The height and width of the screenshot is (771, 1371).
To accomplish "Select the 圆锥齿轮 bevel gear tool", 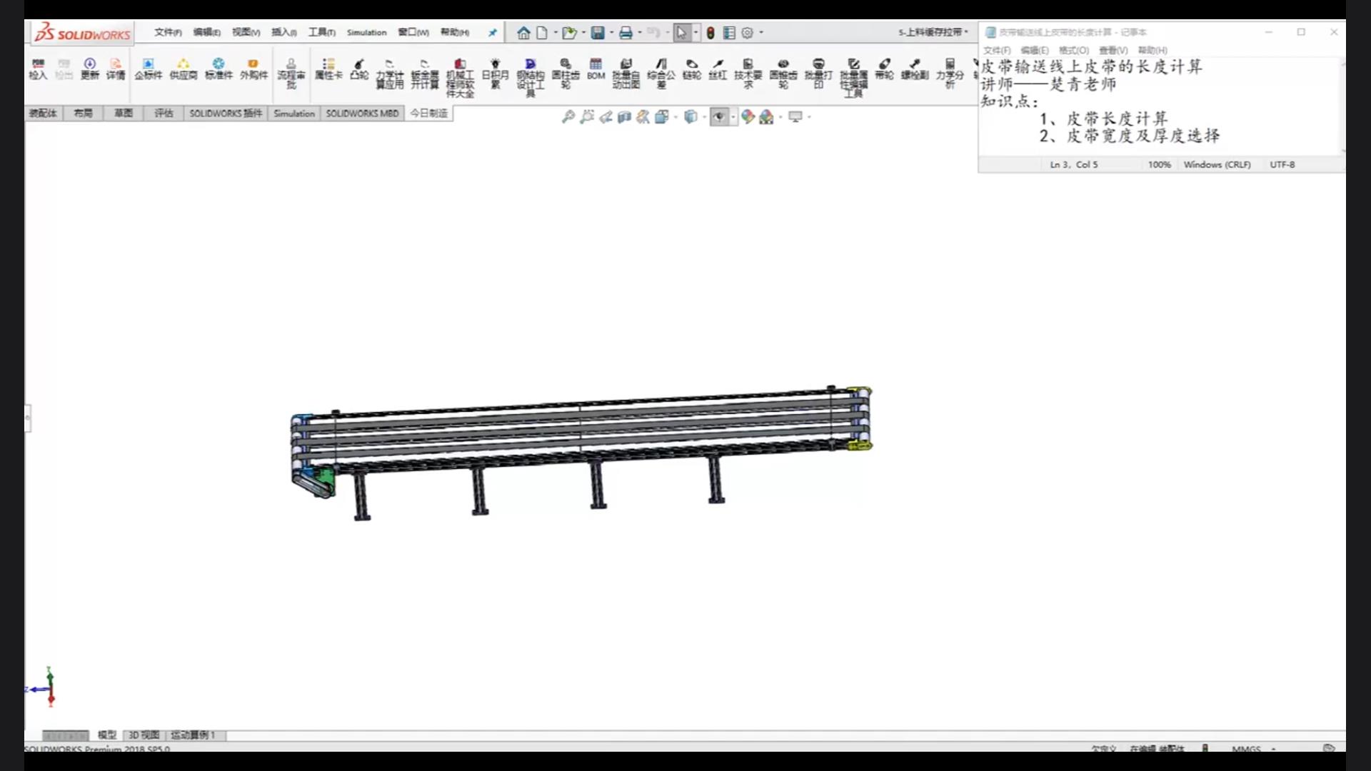I will [x=783, y=74].
